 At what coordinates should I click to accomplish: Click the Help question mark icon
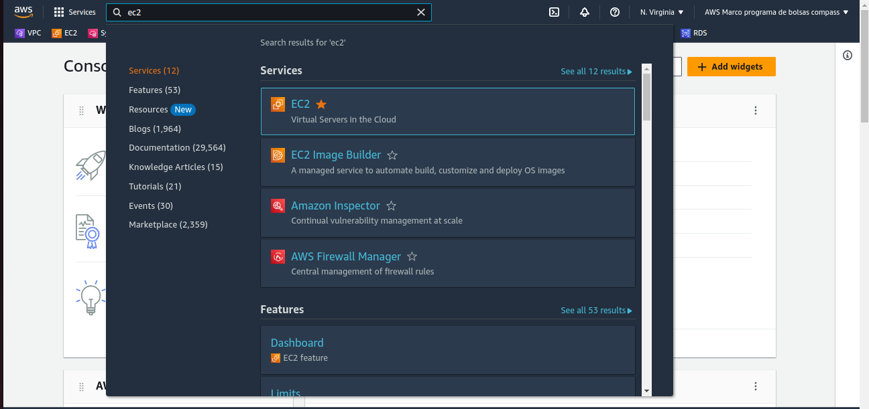click(x=615, y=11)
